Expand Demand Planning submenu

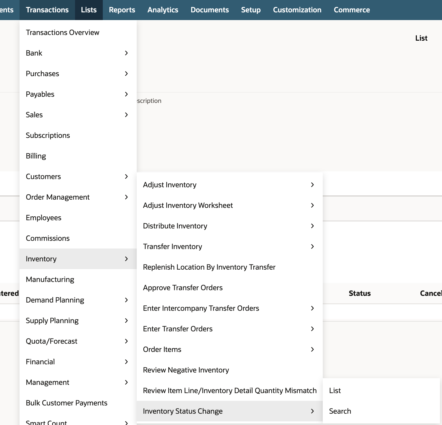pyautogui.click(x=78, y=300)
